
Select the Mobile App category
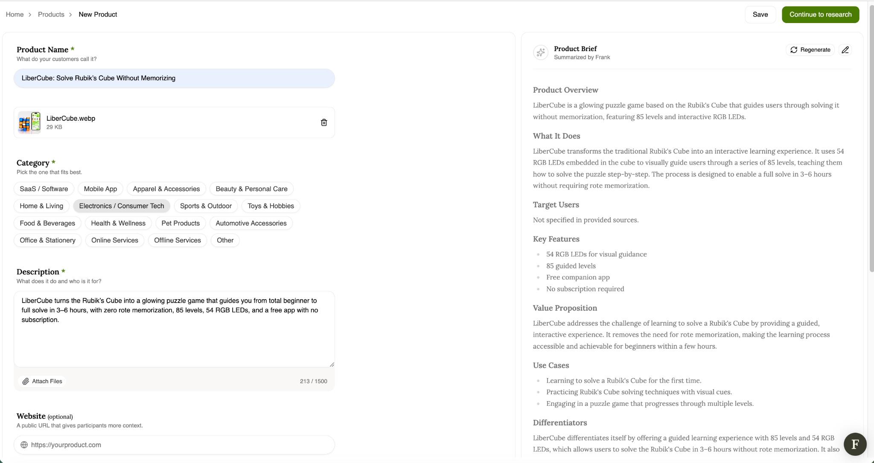(100, 189)
